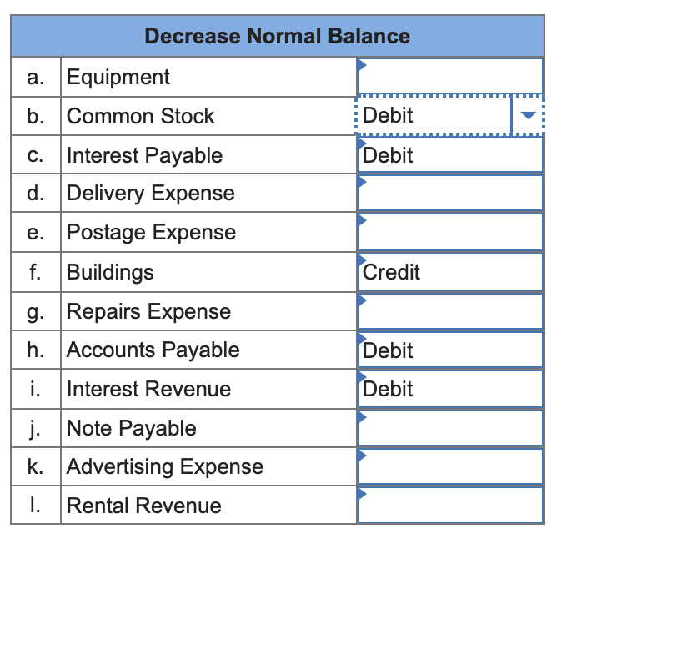Select the row label for Common Stock
The height and width of the screenshot is (645, 692).
coord(35,115)
